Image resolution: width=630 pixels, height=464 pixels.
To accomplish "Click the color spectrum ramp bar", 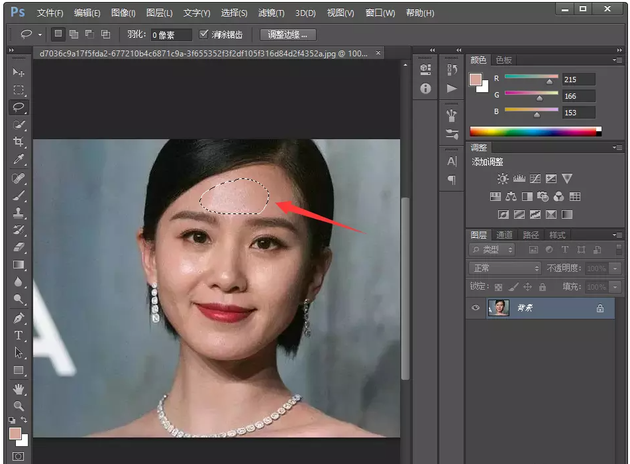I will (533, 131).
